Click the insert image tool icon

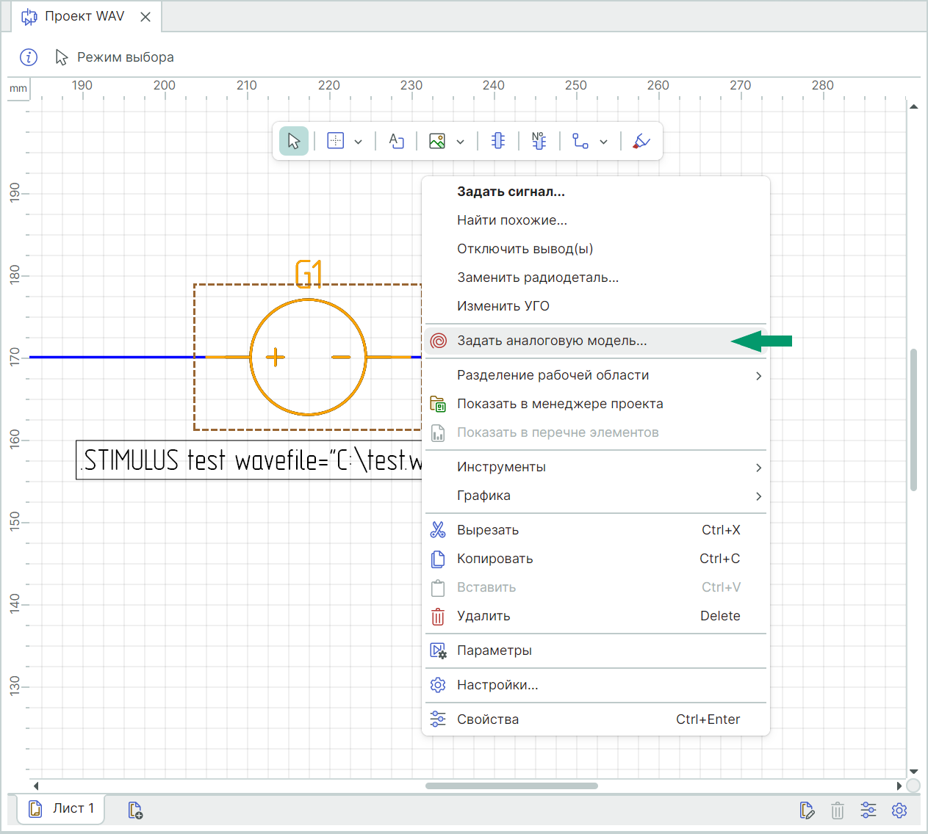(437, 141)
